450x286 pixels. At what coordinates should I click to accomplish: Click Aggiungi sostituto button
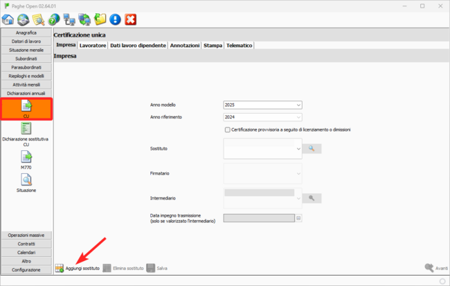pos(78,267)
